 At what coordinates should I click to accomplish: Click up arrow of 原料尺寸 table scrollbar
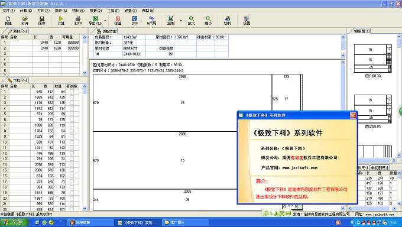click(85, 37)
